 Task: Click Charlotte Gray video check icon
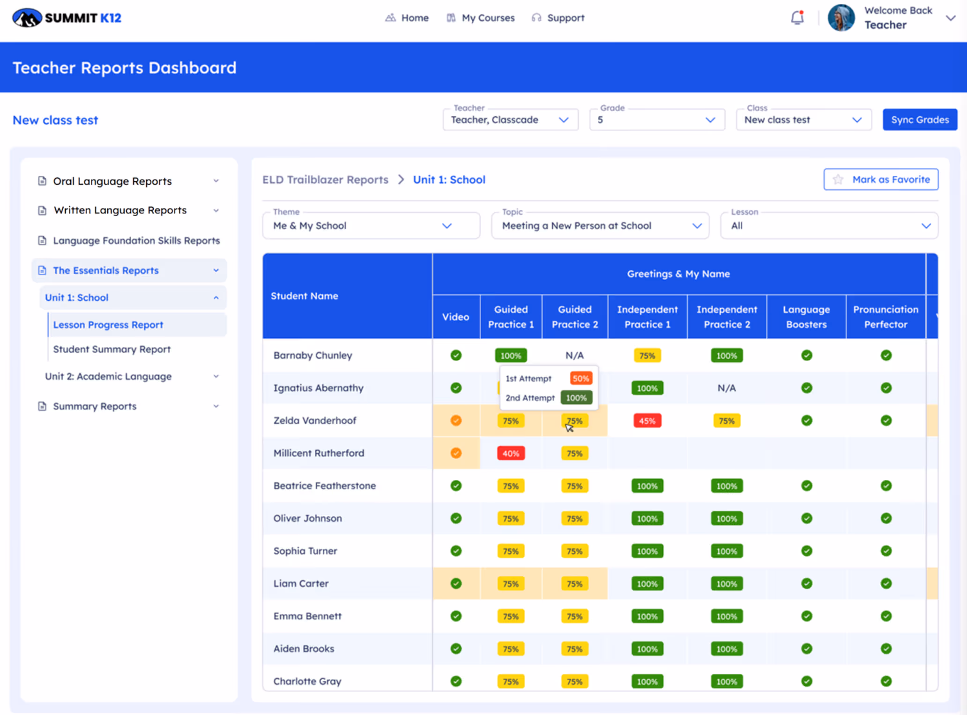point(456,681)
